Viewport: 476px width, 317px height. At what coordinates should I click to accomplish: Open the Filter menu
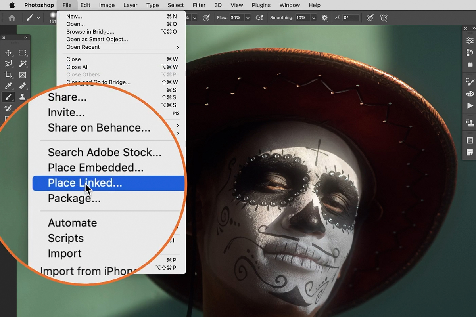click(x=199, y=5)
